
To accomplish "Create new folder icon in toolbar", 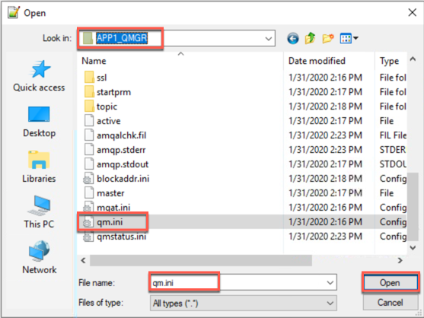I will (x=328, y=38).
